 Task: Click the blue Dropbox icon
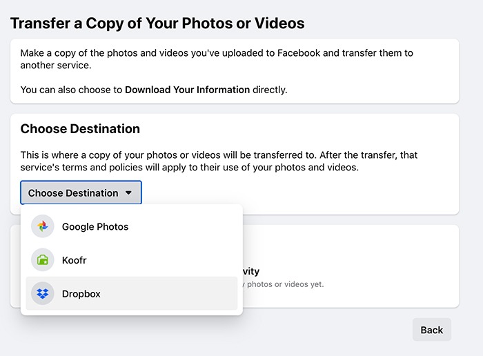[43, 293]
